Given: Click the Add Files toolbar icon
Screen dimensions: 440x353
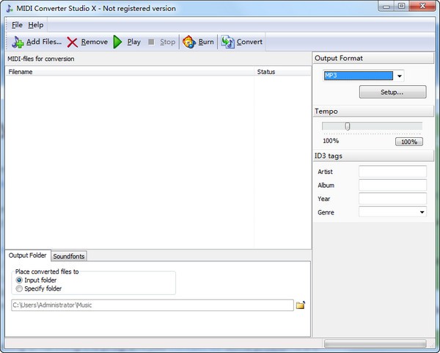Looking at the screenshot, I should pyautogui.click(x=18, y=42).
